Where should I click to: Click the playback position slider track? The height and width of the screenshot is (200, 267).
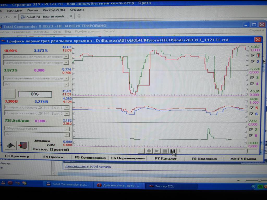click(x=213, y=151)
